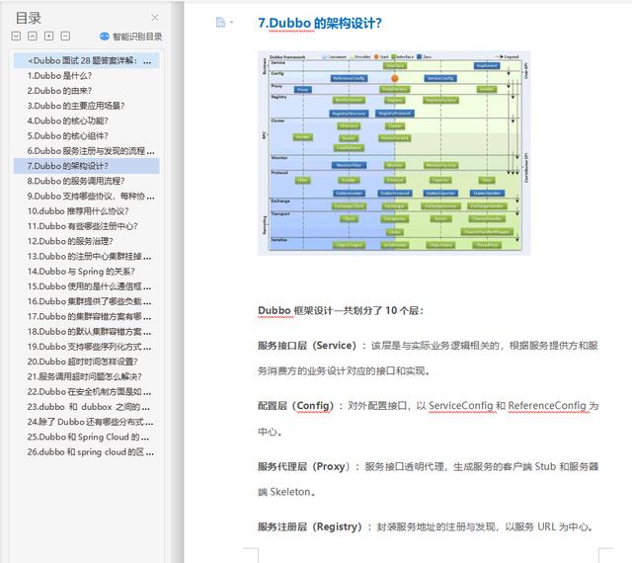The height and width of the screenshot is (563, 632).
Task: Close the 目录 outline panel
Action: 155,18
